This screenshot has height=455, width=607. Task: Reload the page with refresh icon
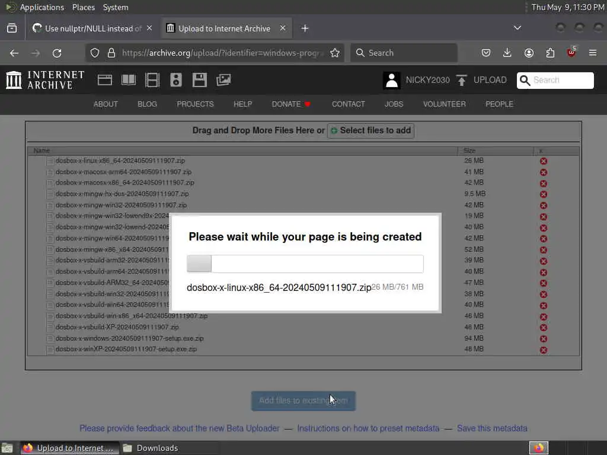[57, 53]
